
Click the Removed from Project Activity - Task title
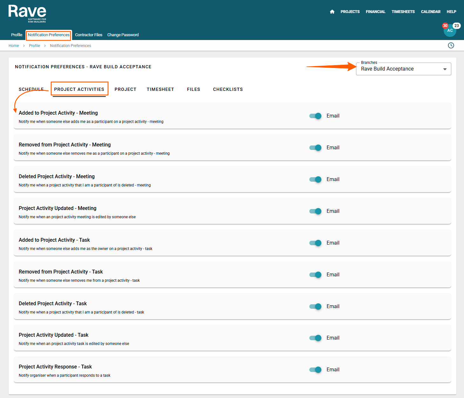pos(61,272)
